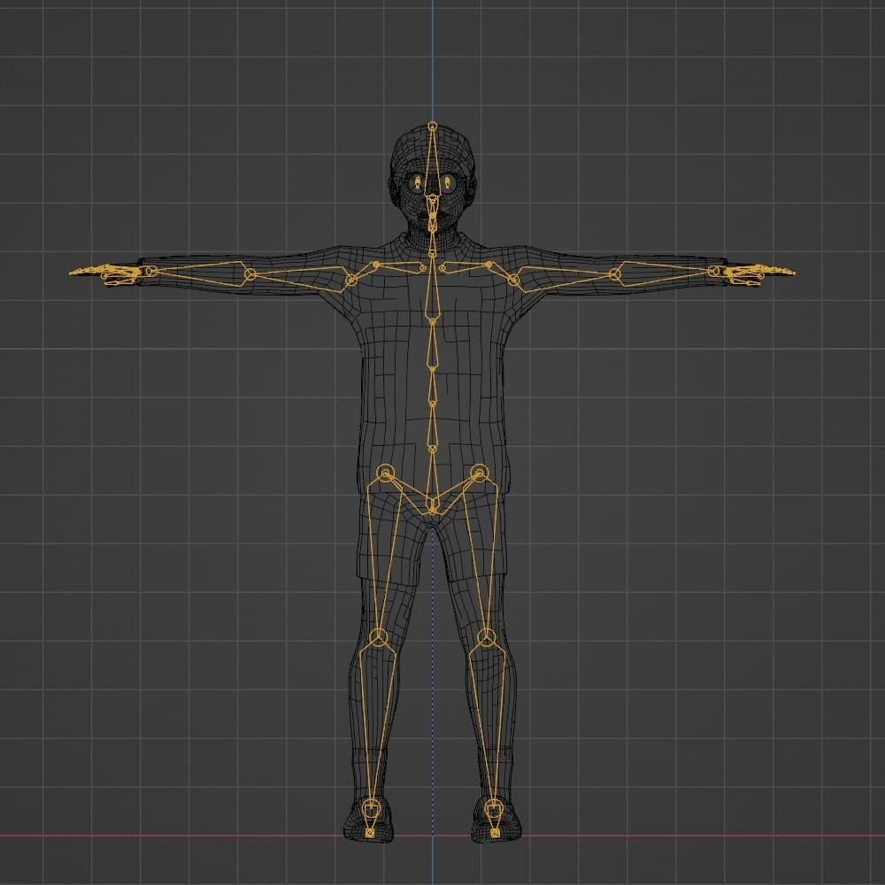885x885 pixels.
Task: Click character's right elbow joint
Action: point(250,274)
